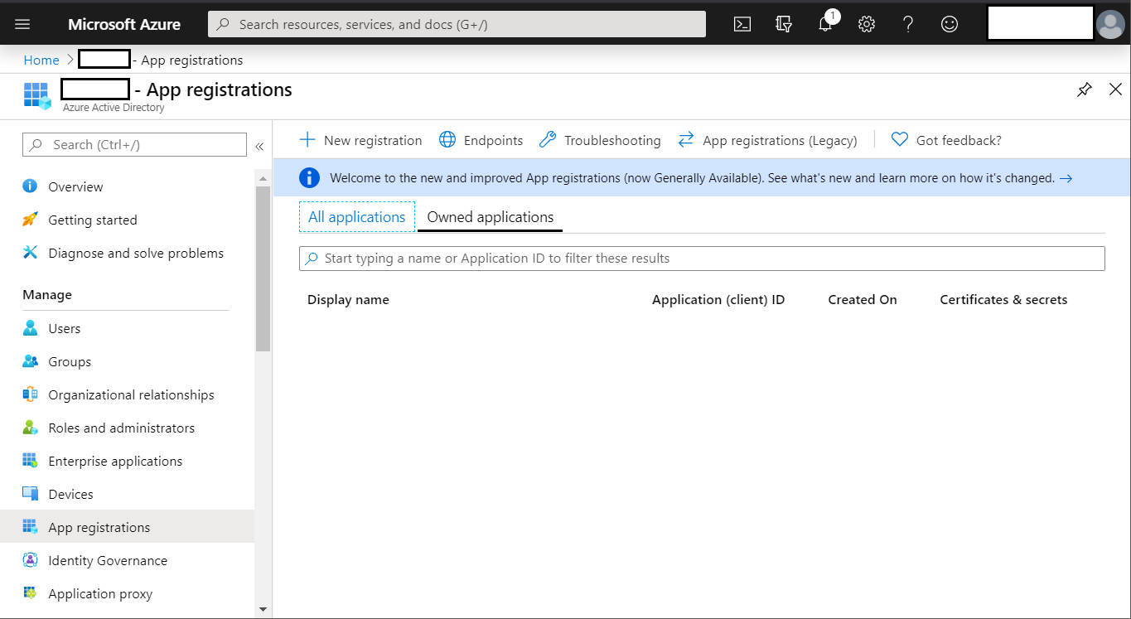Click the info icon in the welcome banner

pos(309,177)
